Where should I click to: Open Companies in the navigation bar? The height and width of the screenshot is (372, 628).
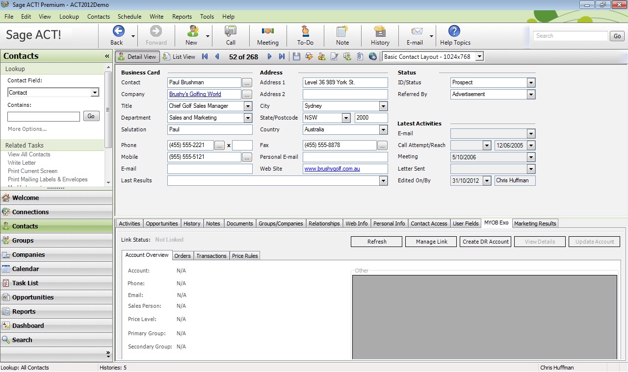[x=56, y=255]
